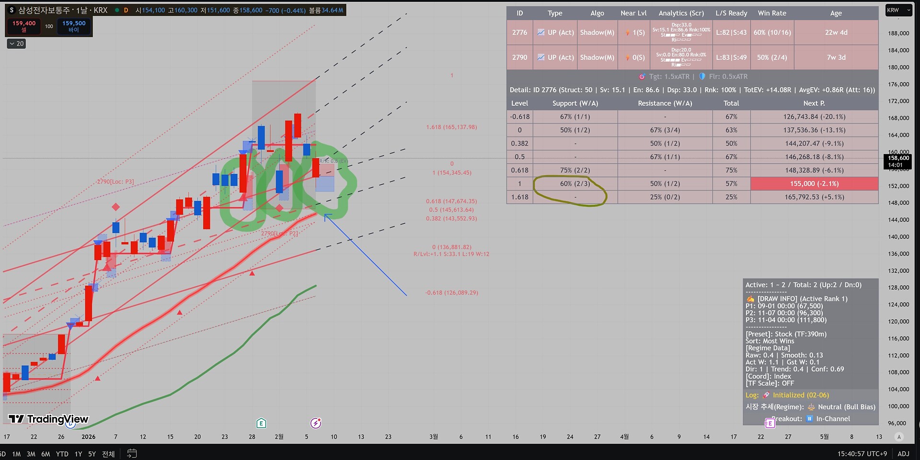Image resolution: width=920 pixels, height=460 pixels.
Task: Click the highlighted 155,000 (-2.1%) cell
Action: (815, 184)
